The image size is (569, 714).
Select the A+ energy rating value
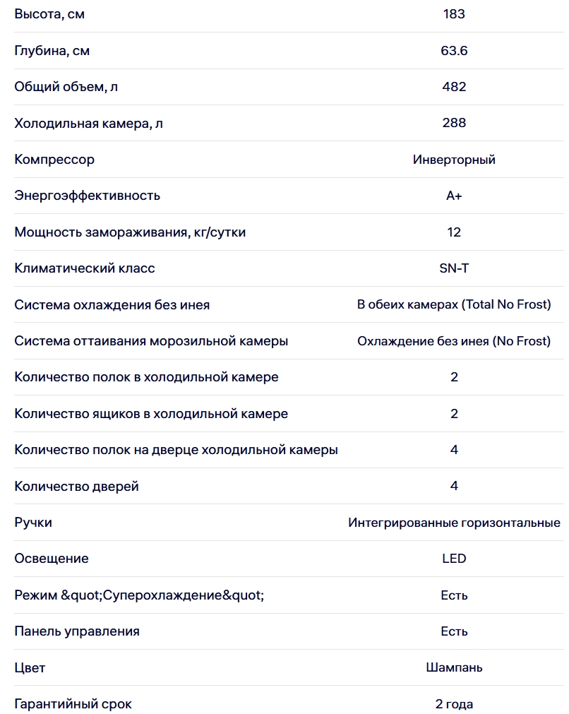pyautogui.click(x=454, y=196)
